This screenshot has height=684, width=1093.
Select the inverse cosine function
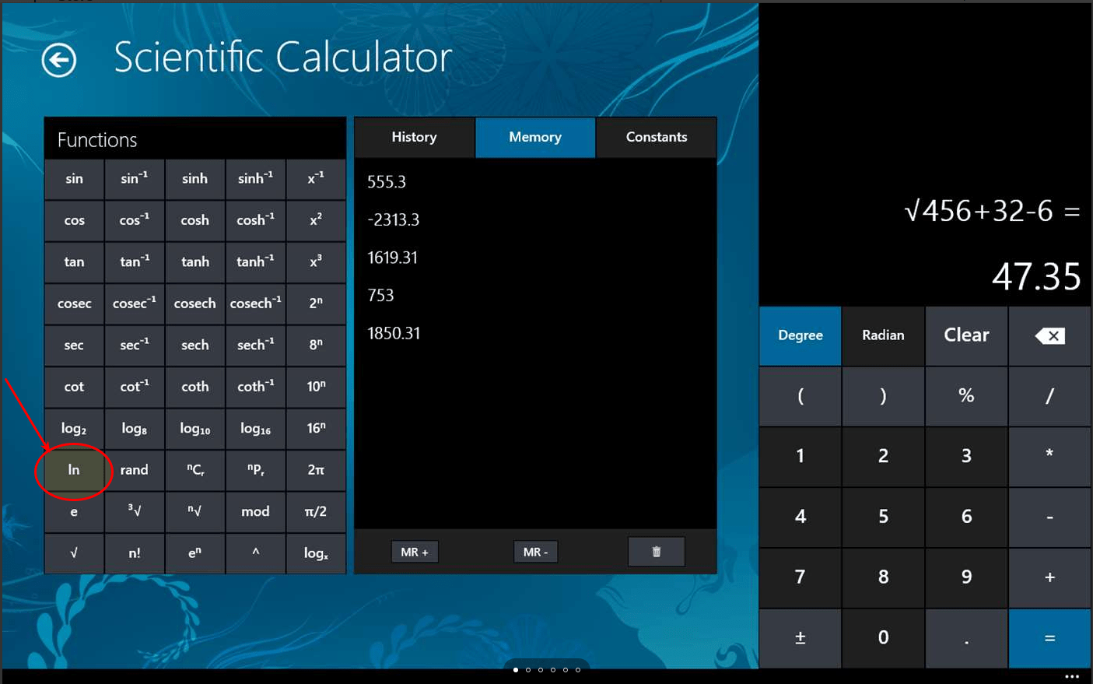135,220
